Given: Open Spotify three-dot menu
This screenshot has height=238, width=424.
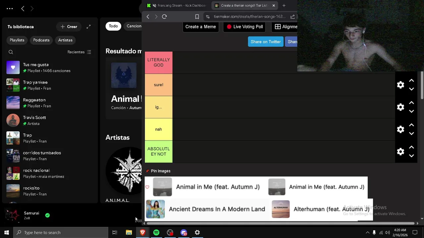Looking at the screenshot, I should 10,9.
